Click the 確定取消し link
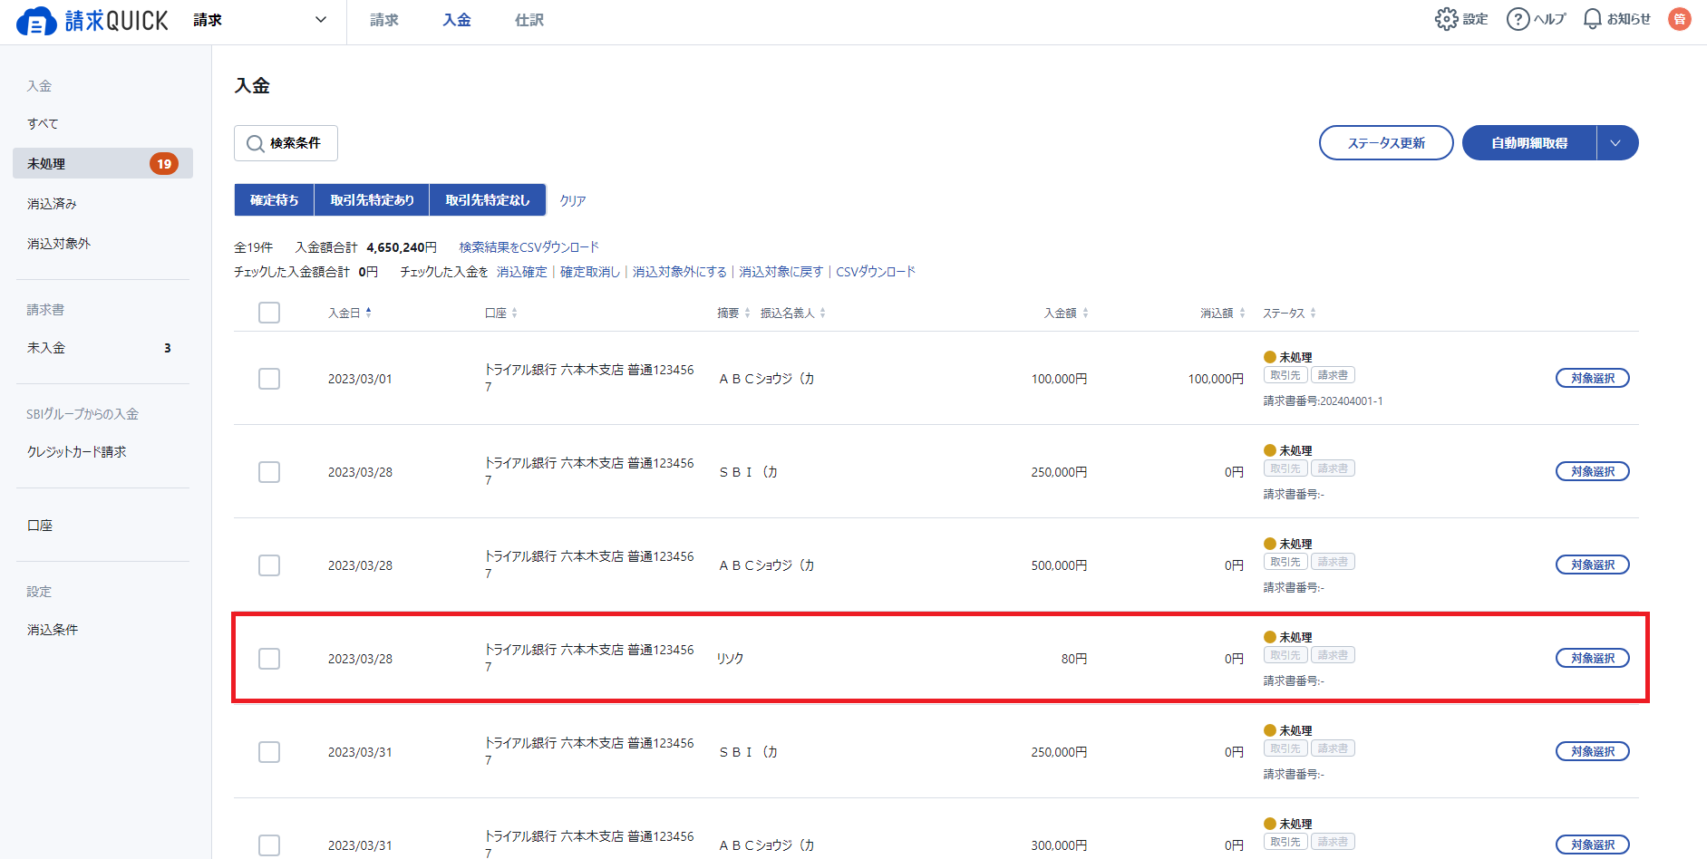 (x=590, y=272)
